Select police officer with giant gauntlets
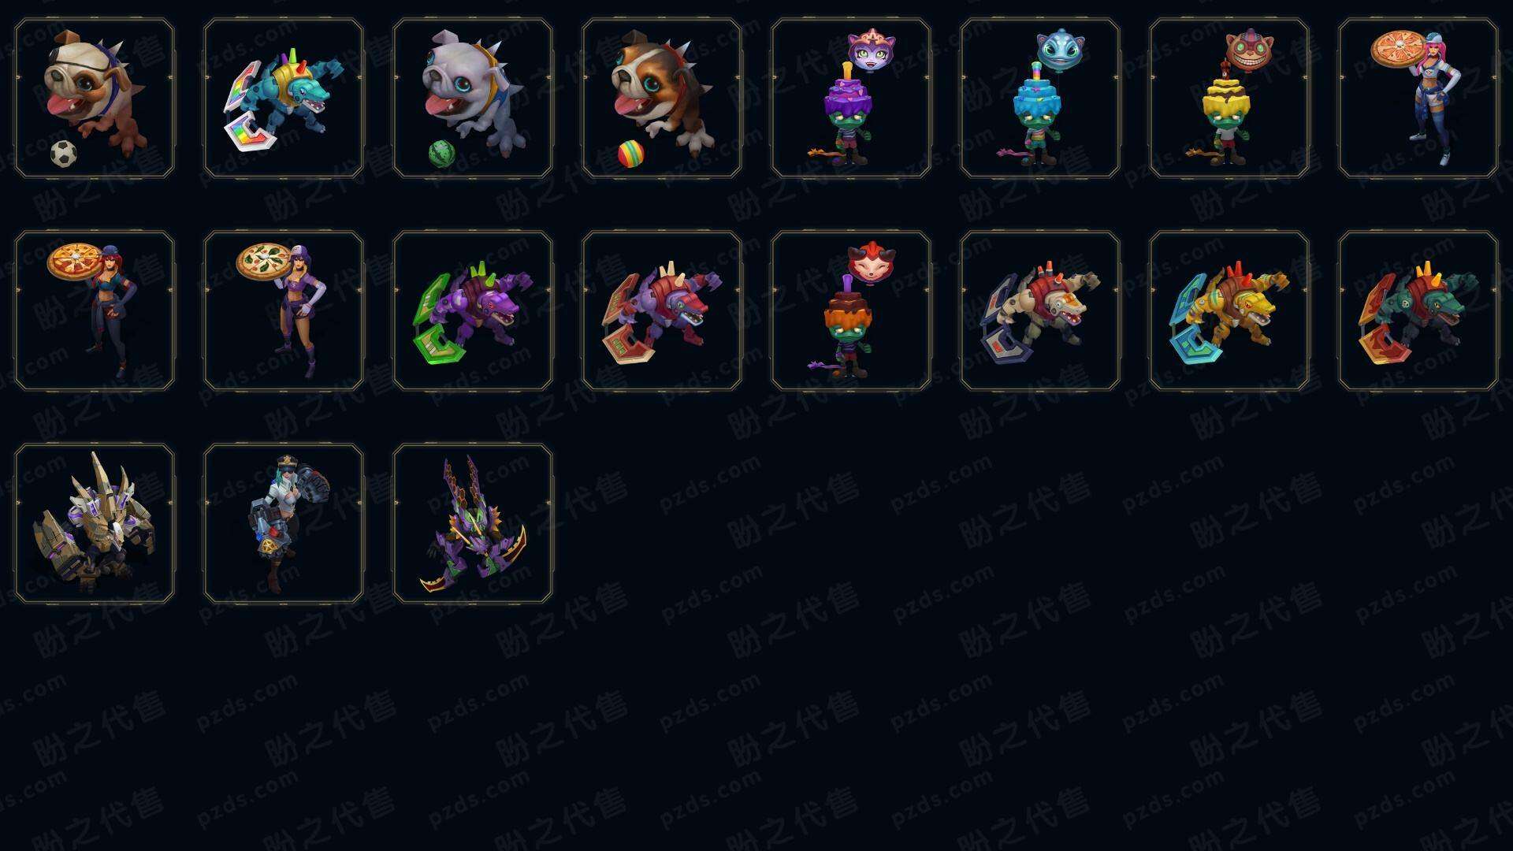 click(x=284, y=523)
